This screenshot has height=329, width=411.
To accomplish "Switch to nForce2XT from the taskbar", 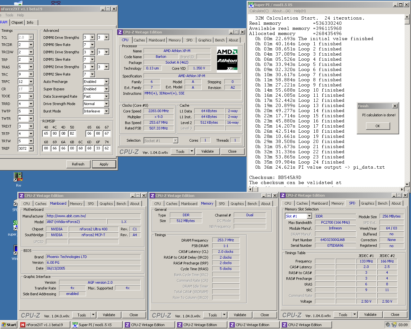I will 44,325.
